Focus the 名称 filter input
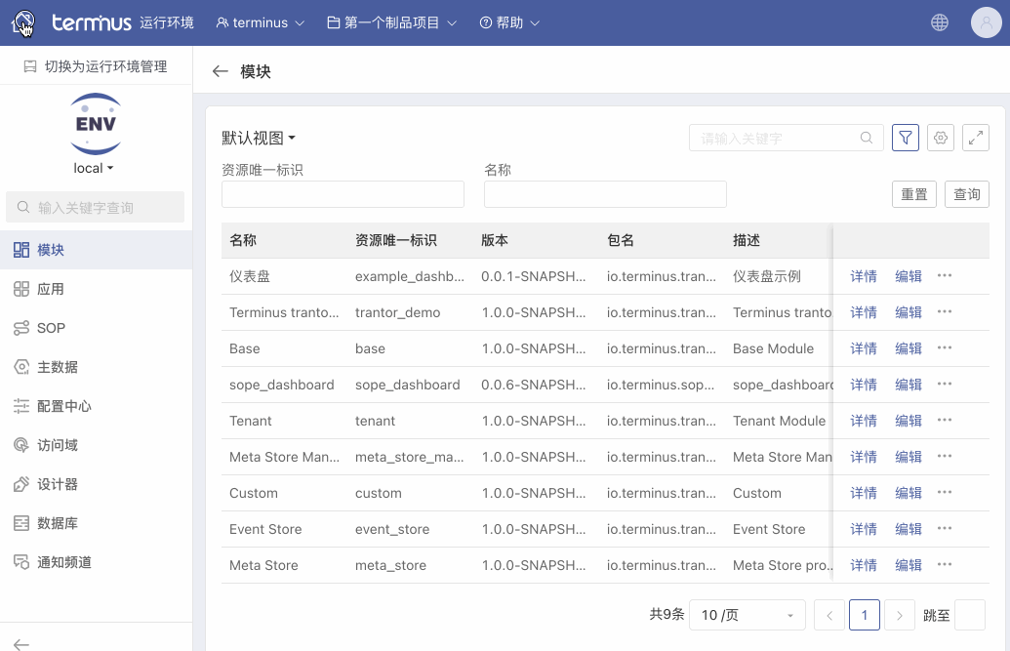This screenshot has height=651, width=1010. point(605,194)
